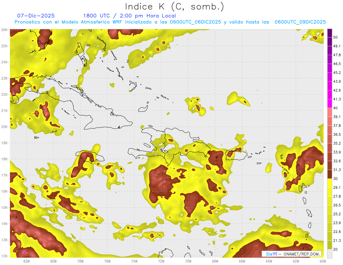Click the longitude label '68W'

point(215,261)
